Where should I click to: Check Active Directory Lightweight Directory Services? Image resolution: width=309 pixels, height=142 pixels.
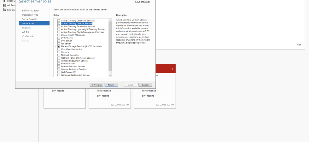click(x=59, y=29)
